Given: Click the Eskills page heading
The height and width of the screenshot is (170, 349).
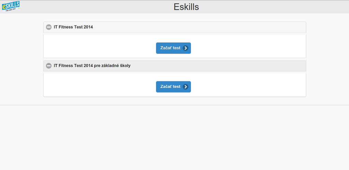Looking at the screenshot, I should click(186, 7).
